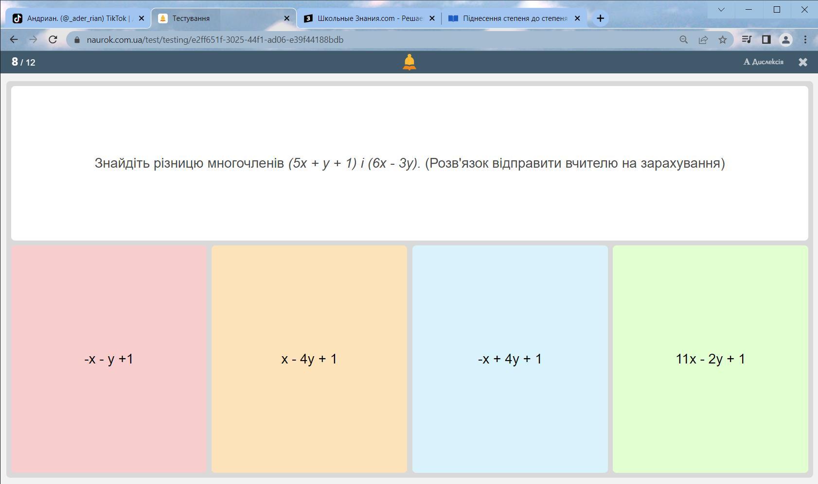Pick the light blue answer -x + 4y + 1
818x484 pixels.
[510, 359]
